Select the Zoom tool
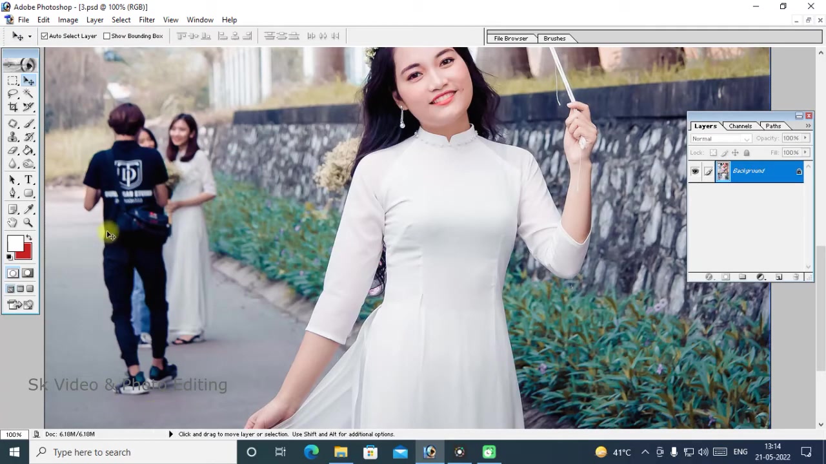 28,223
